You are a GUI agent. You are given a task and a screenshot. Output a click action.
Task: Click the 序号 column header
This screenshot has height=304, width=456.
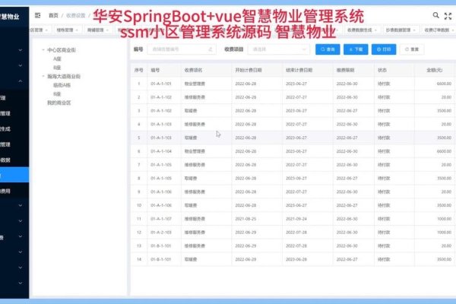(139, 70)
